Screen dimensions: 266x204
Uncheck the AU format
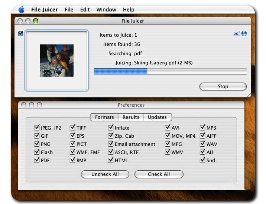[x=202, y=152]
